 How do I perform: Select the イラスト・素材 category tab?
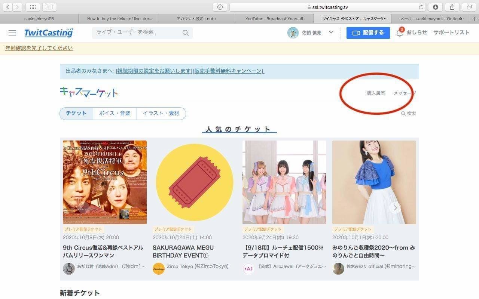click(161, 113)
